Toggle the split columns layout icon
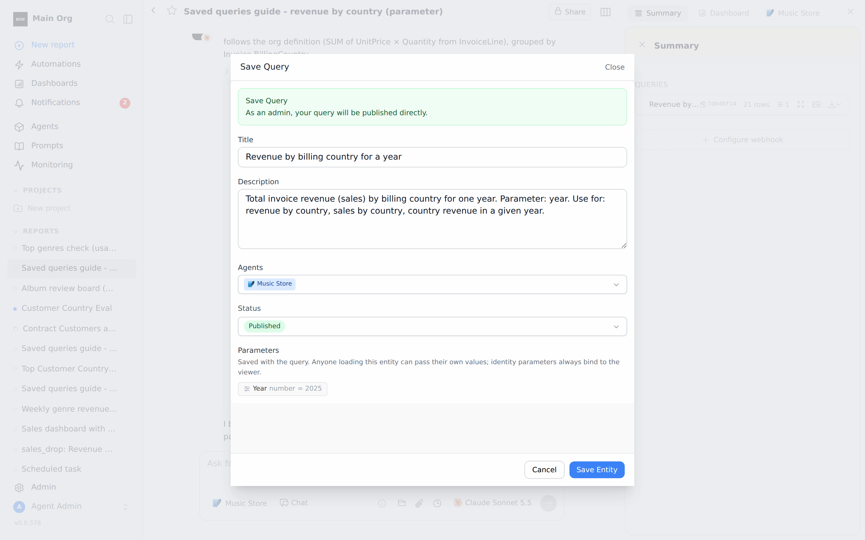The height and width of the screenshot is (540, 865). 605,12
